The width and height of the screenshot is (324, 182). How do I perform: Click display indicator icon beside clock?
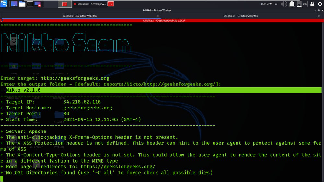[276, 4]
